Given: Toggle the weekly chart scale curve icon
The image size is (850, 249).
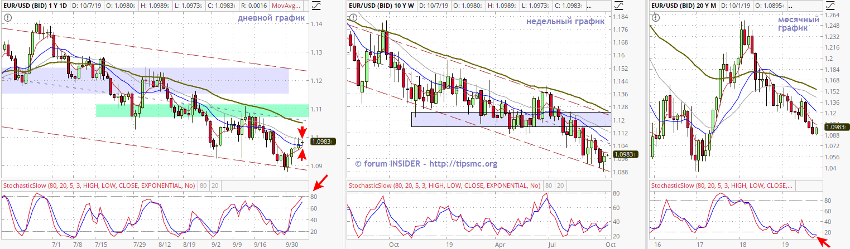Looking at the screenshot, I should pos(618,6).
